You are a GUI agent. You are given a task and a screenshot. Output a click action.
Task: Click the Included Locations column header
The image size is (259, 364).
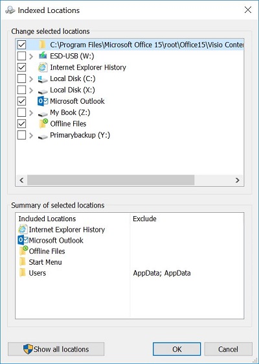point(47,219)
